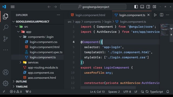The width and height of the screenshot is (173, 97).
Task: Click the login breadcrumb segment
Action: click(108, 22)
